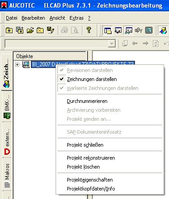169x199 pixels.
Task: Switch to the Zeich... sidebar tab
Action: click(7, 72)
